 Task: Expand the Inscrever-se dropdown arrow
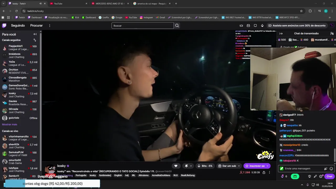tap(267, 166)
